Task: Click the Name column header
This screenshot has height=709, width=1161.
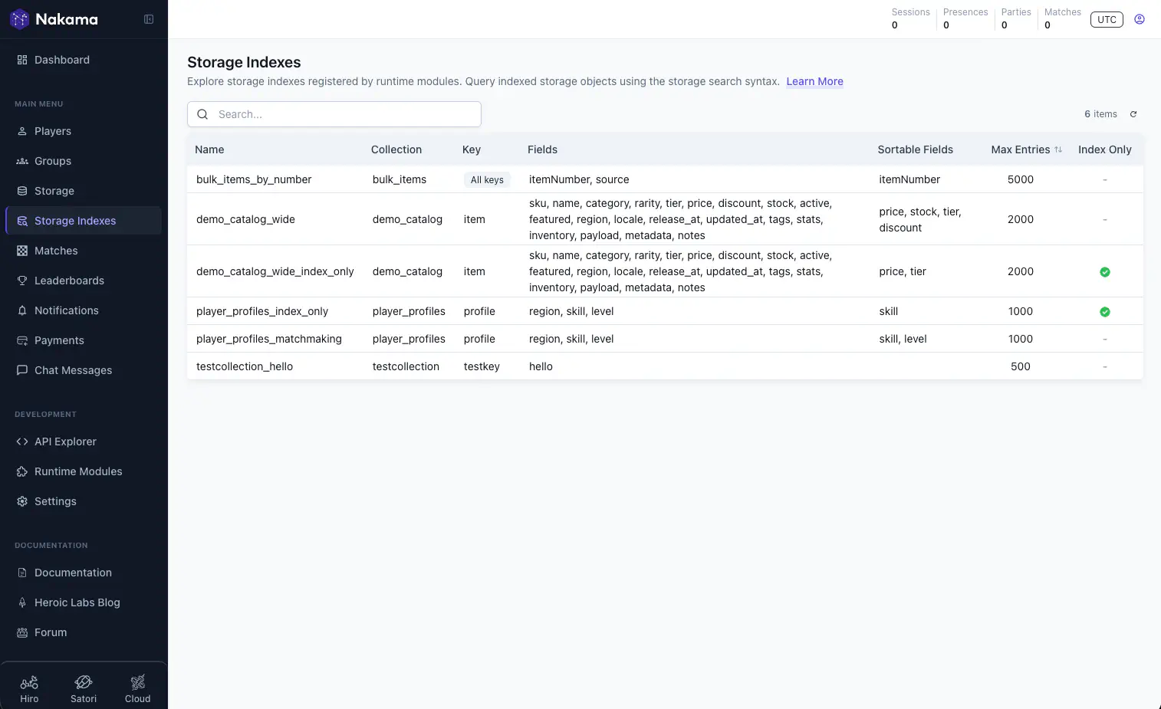Action: [x=209, y=149]
